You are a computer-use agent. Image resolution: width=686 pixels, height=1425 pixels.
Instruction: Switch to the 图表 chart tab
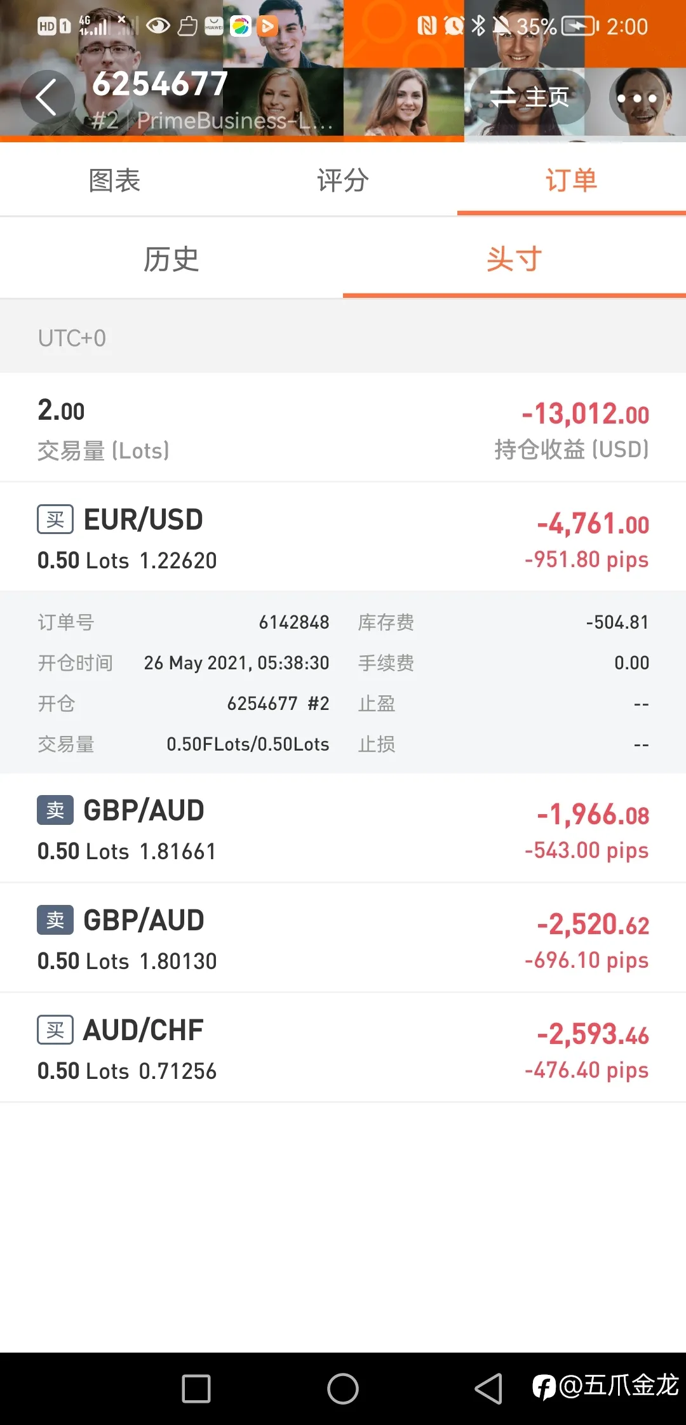pos(114,180)
